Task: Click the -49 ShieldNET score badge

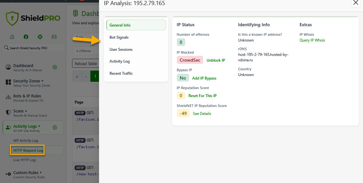Action: 183,113
